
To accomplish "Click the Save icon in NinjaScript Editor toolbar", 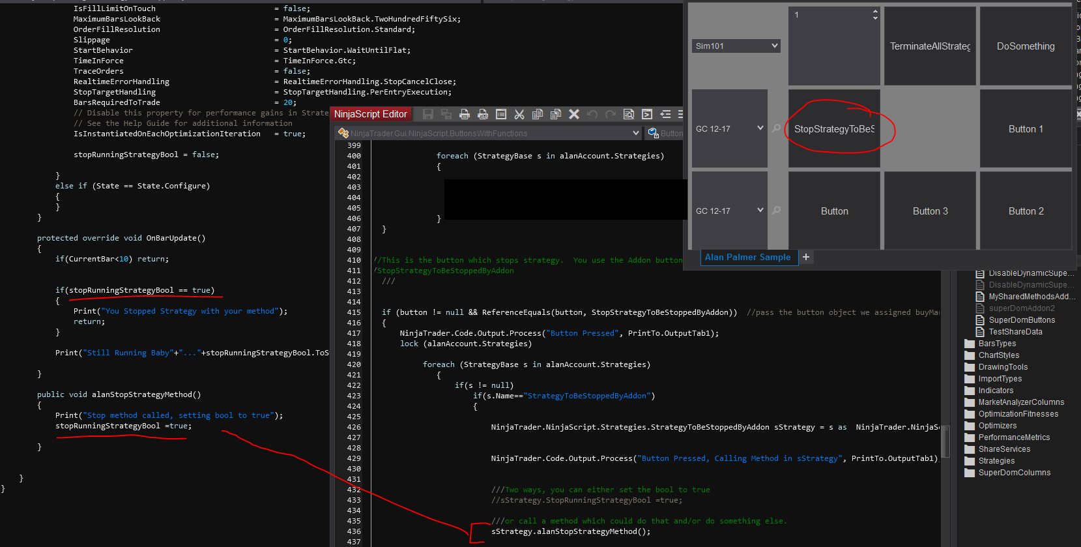I will (x=428, y=114).
